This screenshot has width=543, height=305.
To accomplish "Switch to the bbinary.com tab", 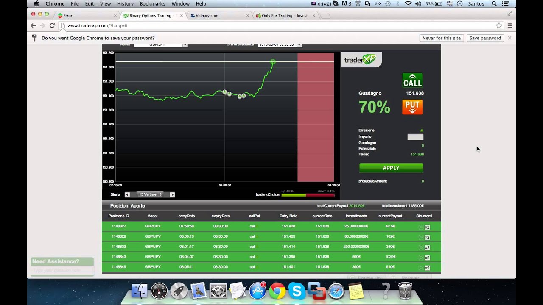I will (x=218, y=16).
